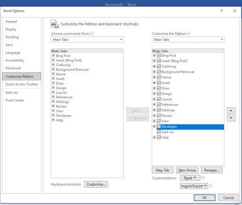Expand Developer in right ribbon list
This screenshot has width=242, height=205.
coord(154,127)
